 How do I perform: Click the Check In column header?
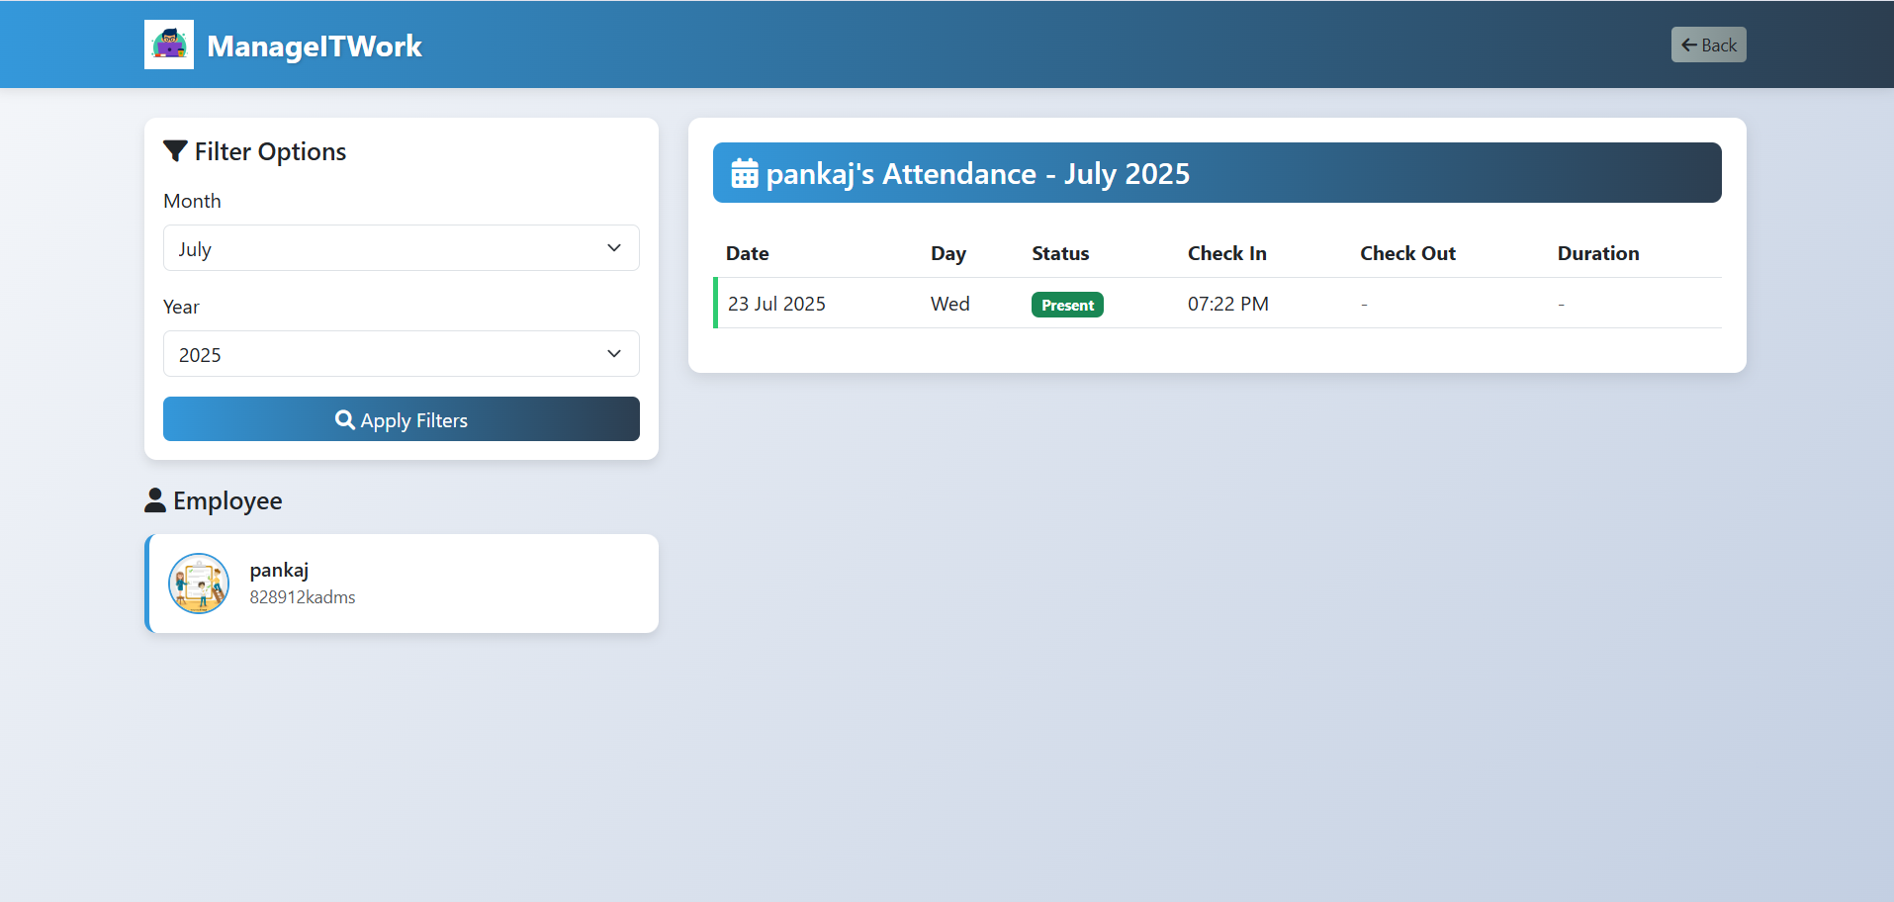pyautogui.click(x=1226, y=253)
